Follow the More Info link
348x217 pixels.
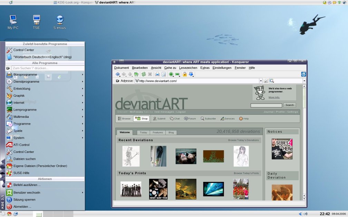coord(274,97)
